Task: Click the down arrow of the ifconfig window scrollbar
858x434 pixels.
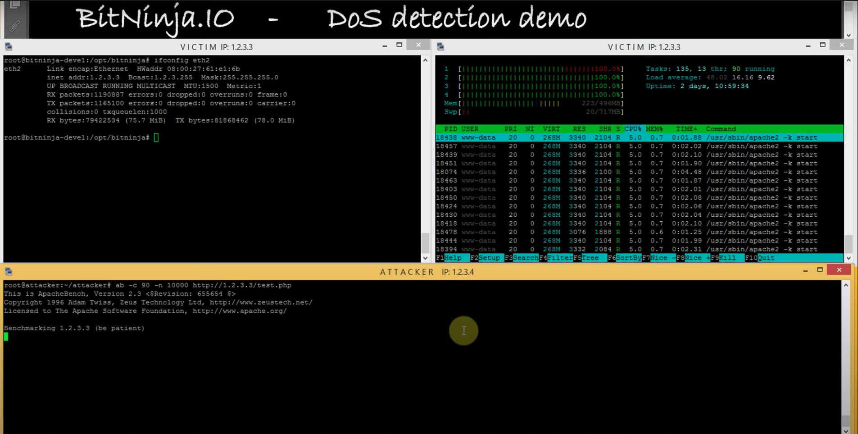Action: pos(425,258)
